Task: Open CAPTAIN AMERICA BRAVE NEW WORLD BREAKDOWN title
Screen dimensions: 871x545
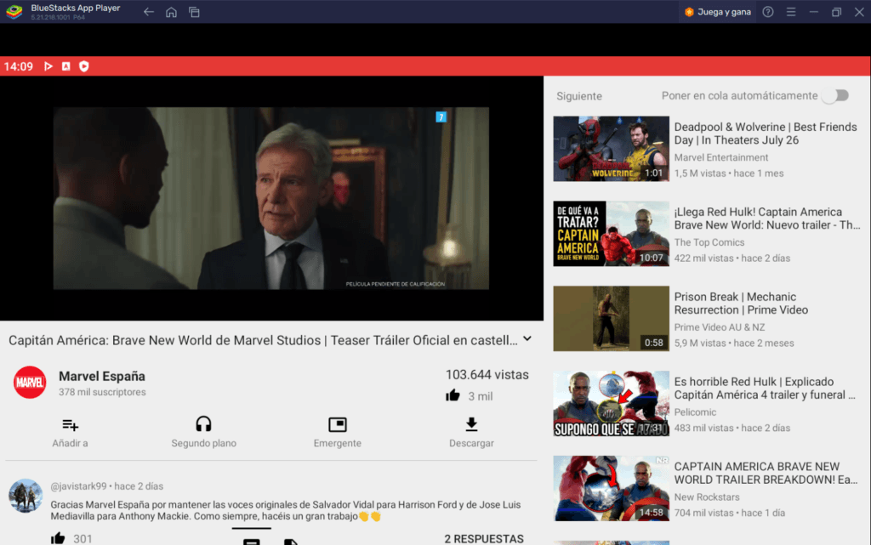Action: pos(766,473)
